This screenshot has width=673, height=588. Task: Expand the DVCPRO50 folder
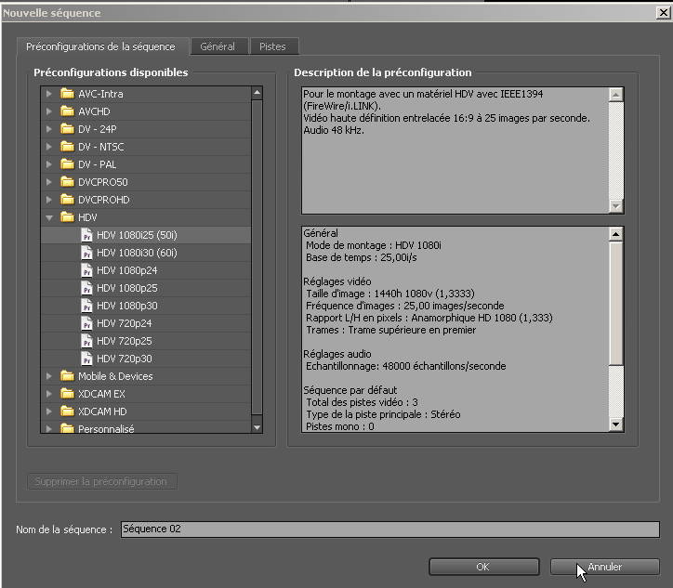tap(49, 182)
